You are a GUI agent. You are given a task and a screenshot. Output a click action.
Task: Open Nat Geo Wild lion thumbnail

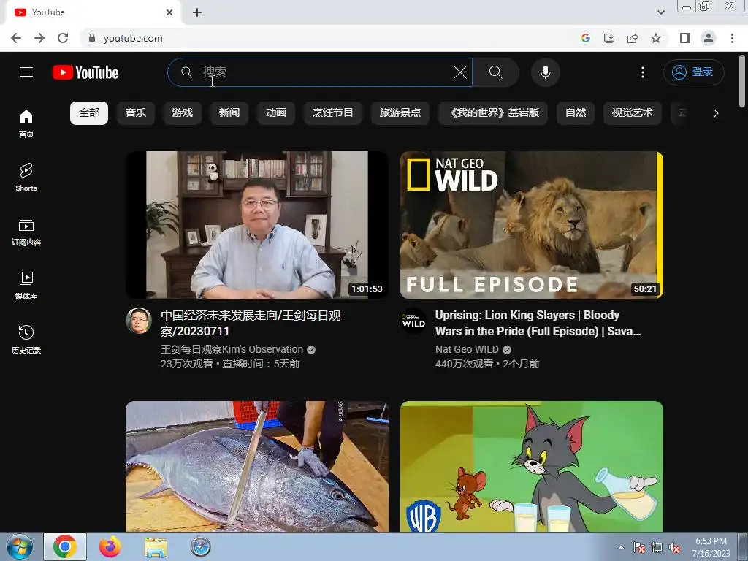tap(532, 225)
